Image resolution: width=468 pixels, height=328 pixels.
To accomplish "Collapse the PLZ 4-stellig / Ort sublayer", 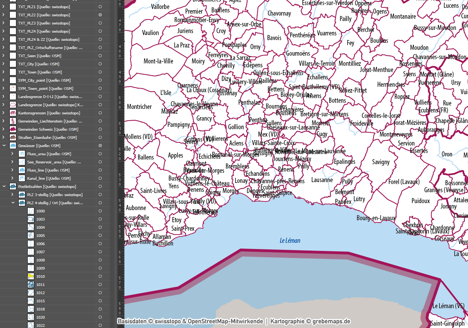I will 13,203.
